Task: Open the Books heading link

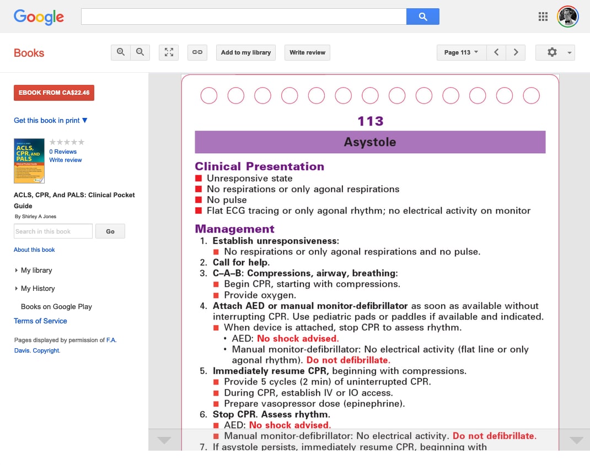Action: point(29,53)
